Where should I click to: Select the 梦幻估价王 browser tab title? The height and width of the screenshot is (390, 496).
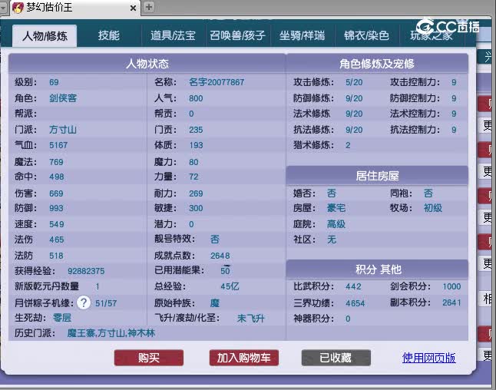49,7
